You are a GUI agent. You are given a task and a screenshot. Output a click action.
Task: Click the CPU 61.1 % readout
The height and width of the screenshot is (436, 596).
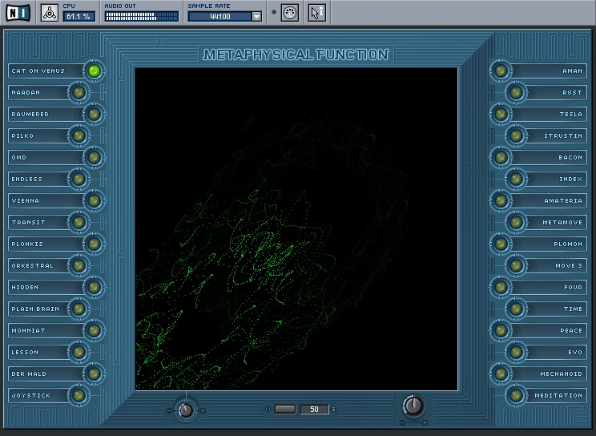click(x=79, y=16)
